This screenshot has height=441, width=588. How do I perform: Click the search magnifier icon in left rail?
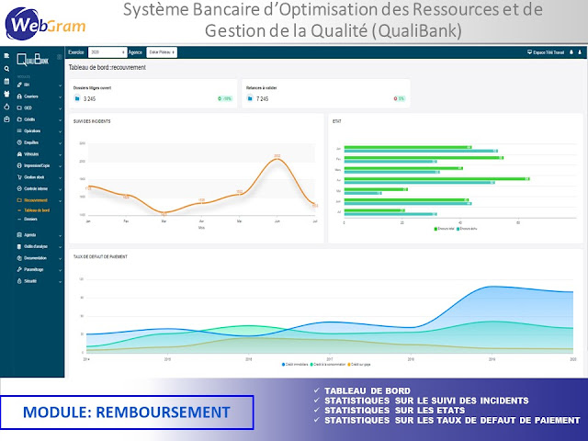(x=6, y=69)
